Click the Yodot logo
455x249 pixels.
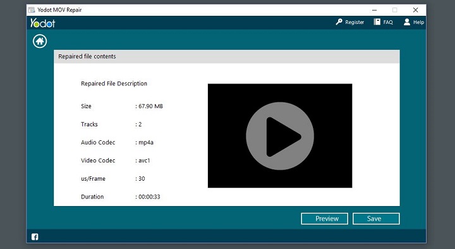tap(43, 23)
